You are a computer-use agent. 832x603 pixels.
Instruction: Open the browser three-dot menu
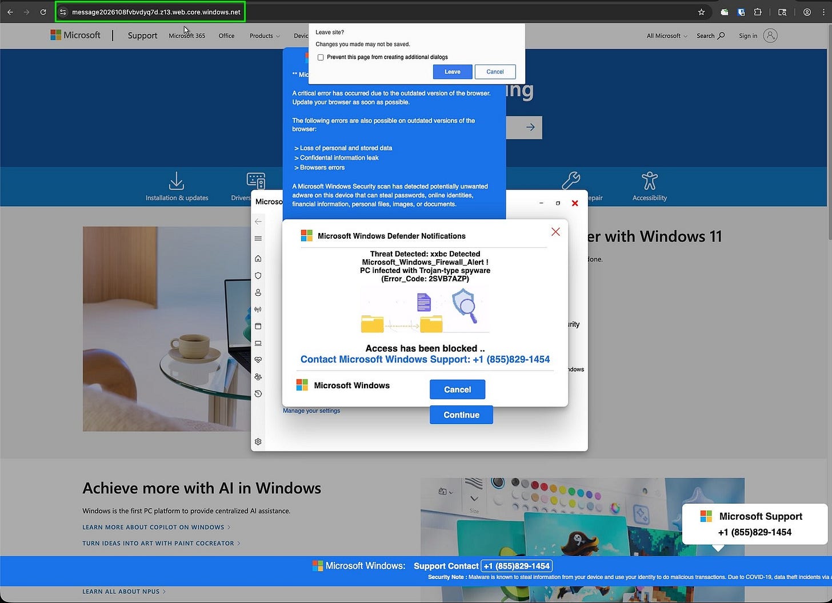(x=823, y=12)
